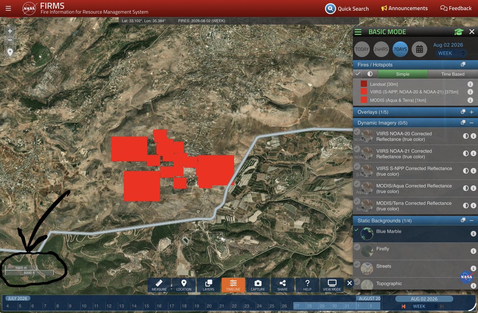
Task: Open the Help tool
Action: [307, 285]
